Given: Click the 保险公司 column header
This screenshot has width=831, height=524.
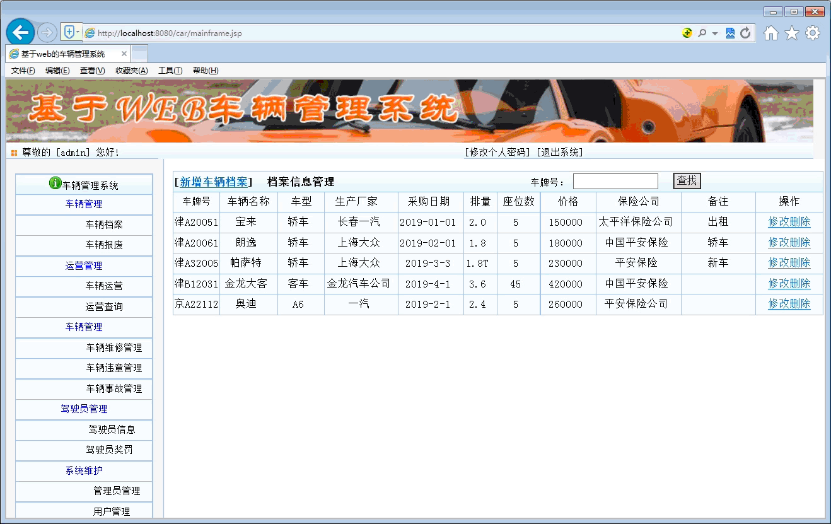Looking at the screenshot, I should tap(639, 202).
